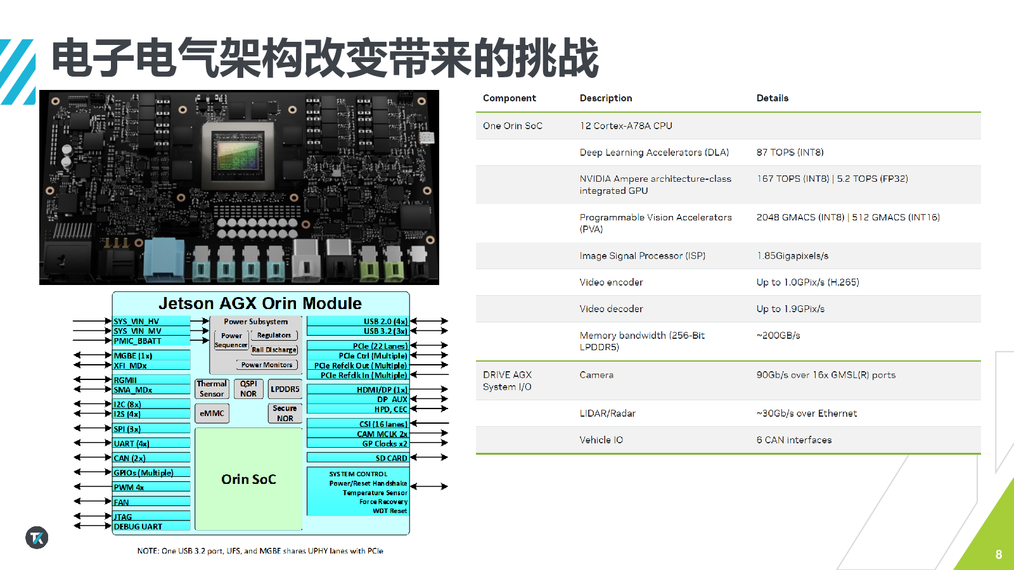This screenshot has width=1014, height=570.
Task: Click the LPDDR5 block
Action: click(285, 389)
